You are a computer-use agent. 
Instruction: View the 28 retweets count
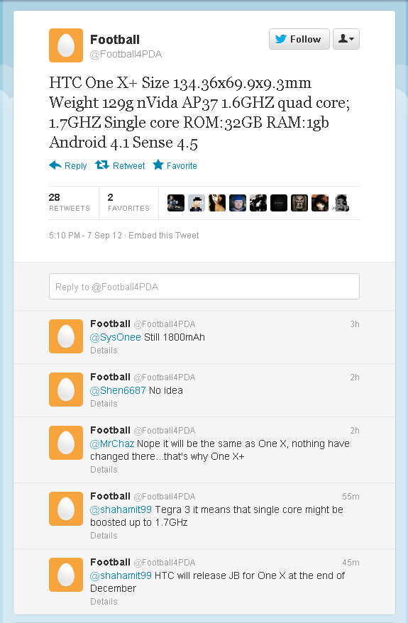(70, 202)
